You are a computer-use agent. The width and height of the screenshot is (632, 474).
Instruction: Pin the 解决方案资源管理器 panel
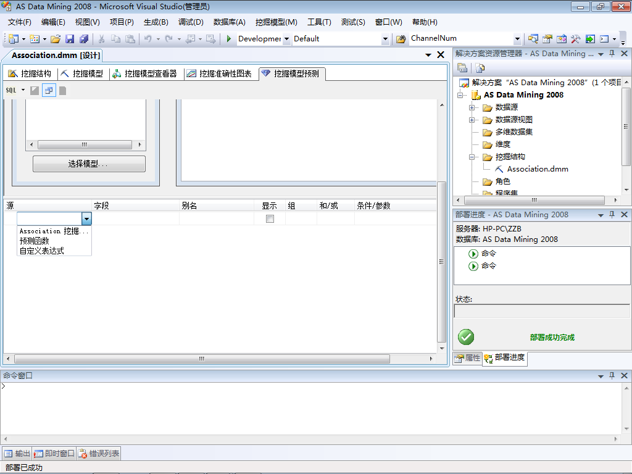pyautogui.click(x=612, y=53)
